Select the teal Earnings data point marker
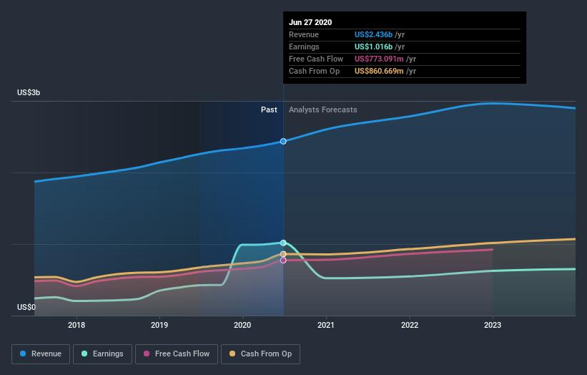This screenshot has height=375, width=587. coord(283,243)
